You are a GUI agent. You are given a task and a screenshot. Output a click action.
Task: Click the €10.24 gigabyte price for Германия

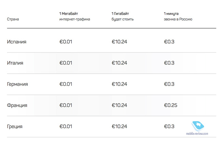click(x=119, y=84)
